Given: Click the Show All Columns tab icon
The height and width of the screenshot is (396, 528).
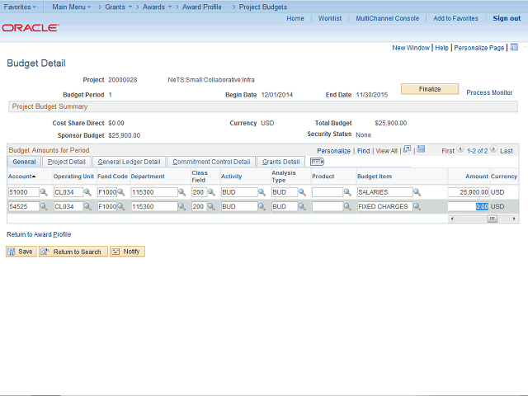Looking at the screenshot, I should pos(317,162).
